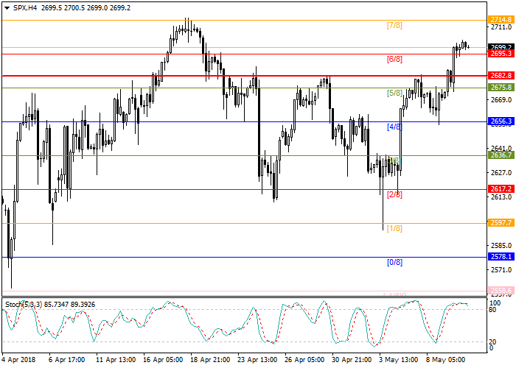The height and width of the screenshot is (368, 516).
Task: Select the red 2695.3 price tag
Action: coord(501,54)
